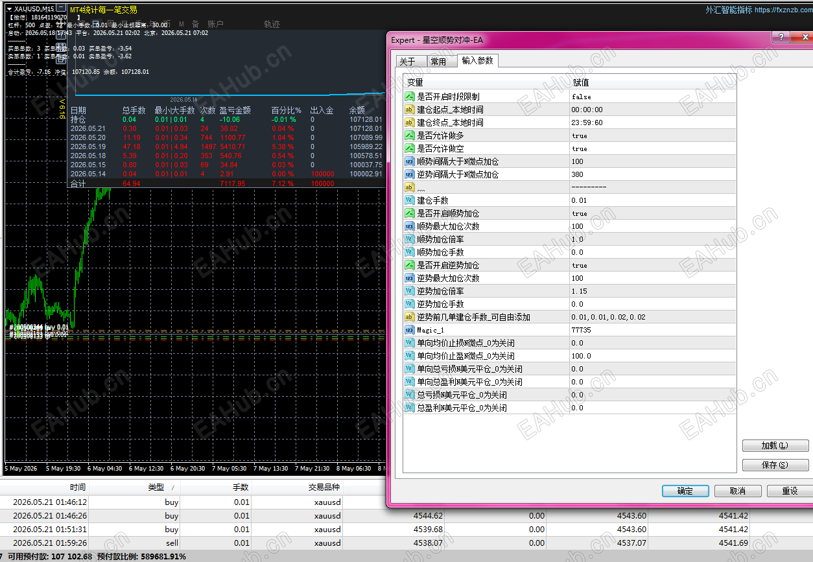Viewport: 813px width, 562px height.
Task: Click the icon of the dashed separator row
Action: click(x=409, y=187)
